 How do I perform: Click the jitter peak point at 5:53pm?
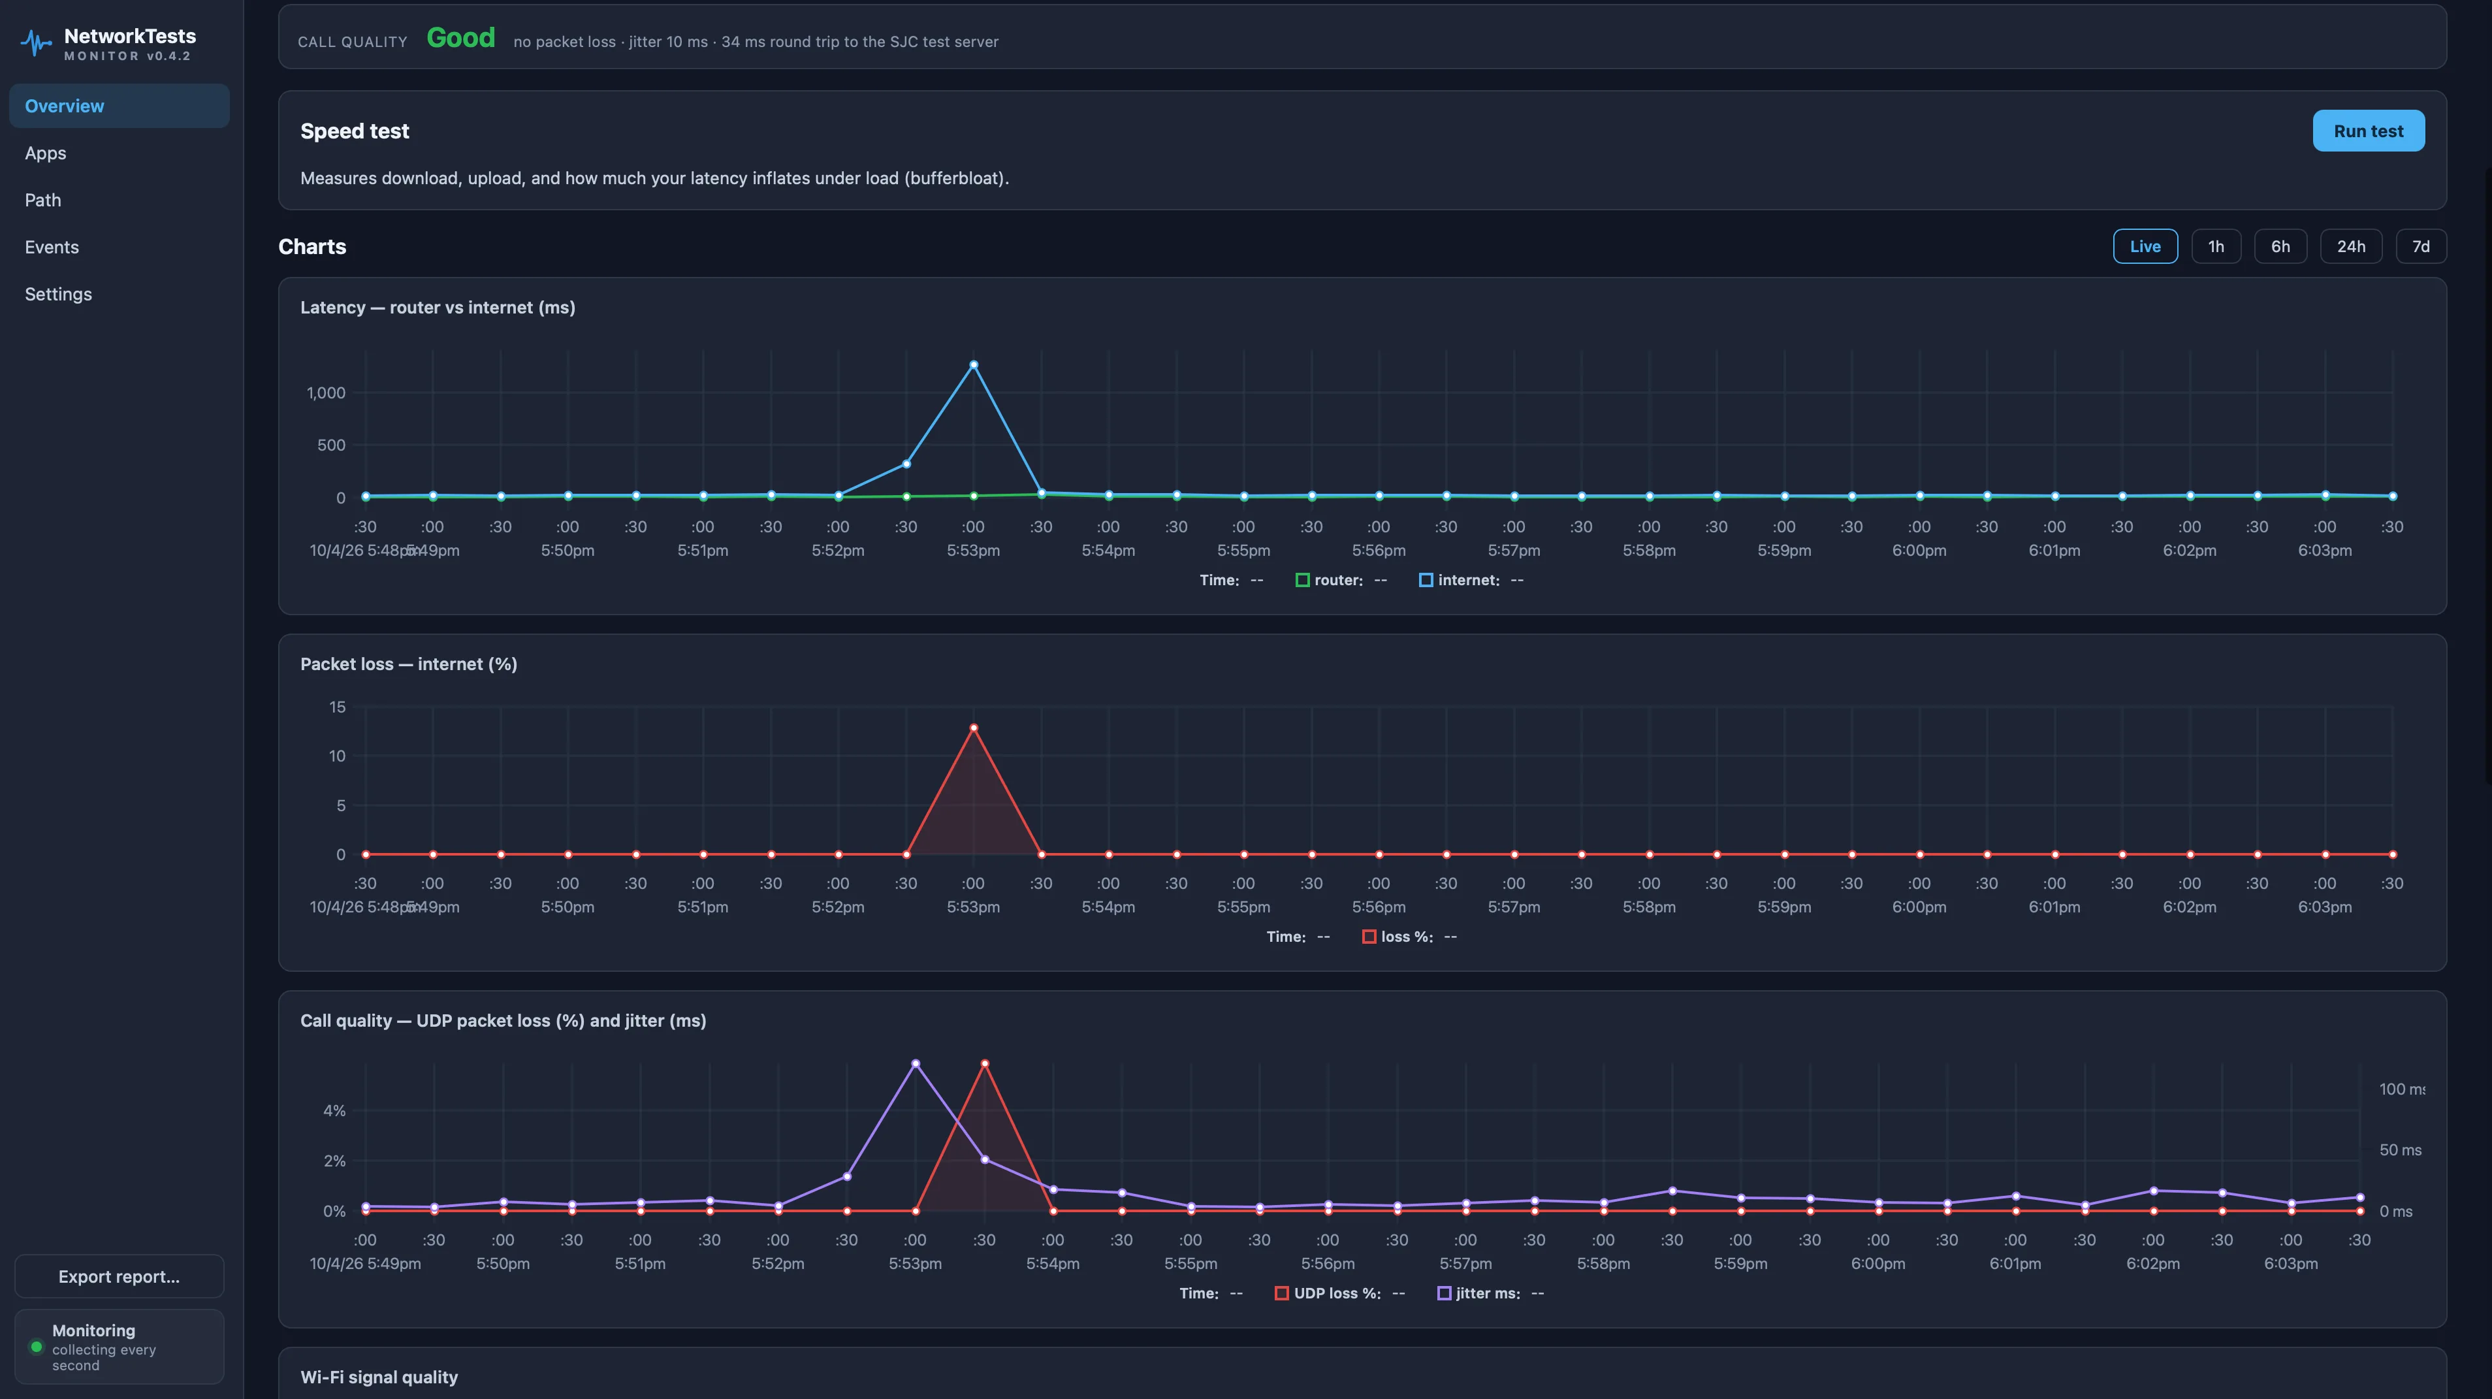click(x=915, y=1063)
